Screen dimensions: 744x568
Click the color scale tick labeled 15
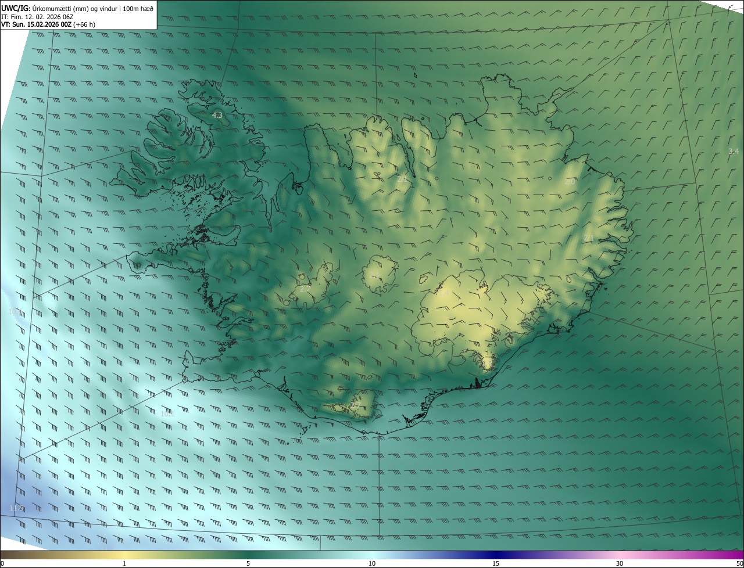[x=496, y=563]
